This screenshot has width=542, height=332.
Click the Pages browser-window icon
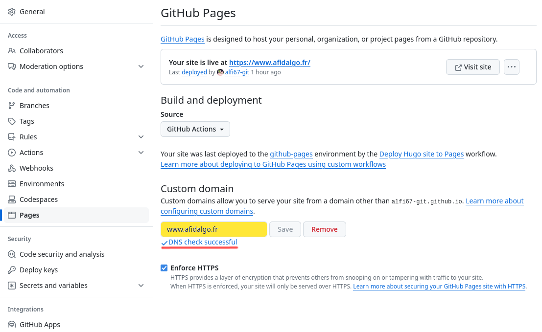pyautogui.click(x=12, y=215)
